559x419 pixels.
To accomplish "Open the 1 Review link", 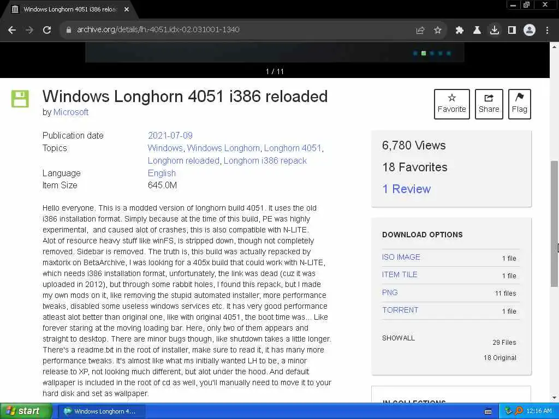I will [x=406, y=189].
